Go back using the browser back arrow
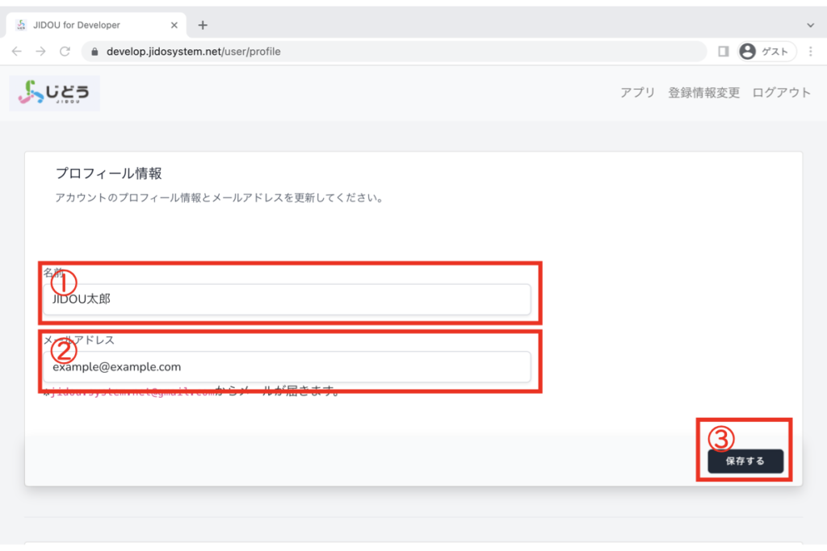Image resolution: width=827 pixels, height=551 pixels. 17,52
